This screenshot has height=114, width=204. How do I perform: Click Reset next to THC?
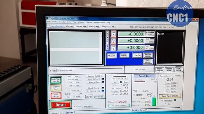(x=126, y=82)
